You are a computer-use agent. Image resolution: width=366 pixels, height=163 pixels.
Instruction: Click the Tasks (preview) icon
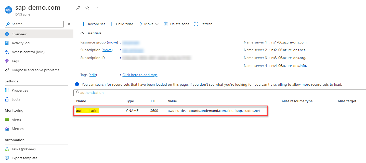pyautogui.click(x=7, y=149)
